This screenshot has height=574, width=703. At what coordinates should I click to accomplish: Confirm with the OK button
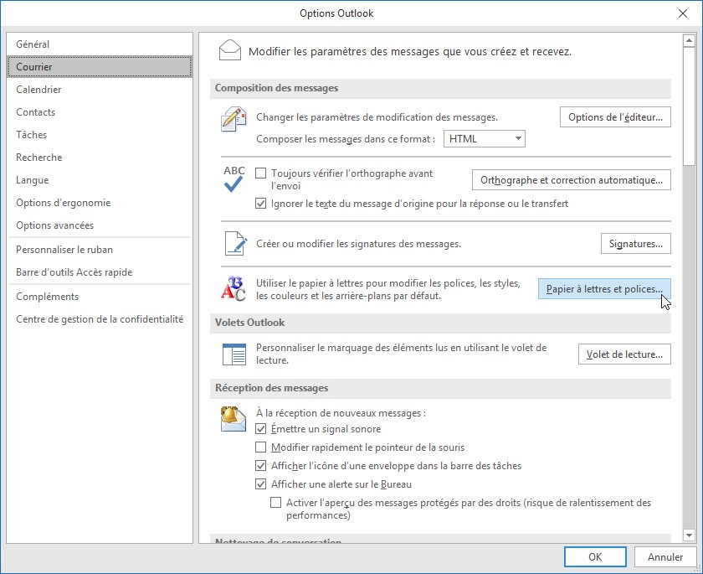point(595,557)
